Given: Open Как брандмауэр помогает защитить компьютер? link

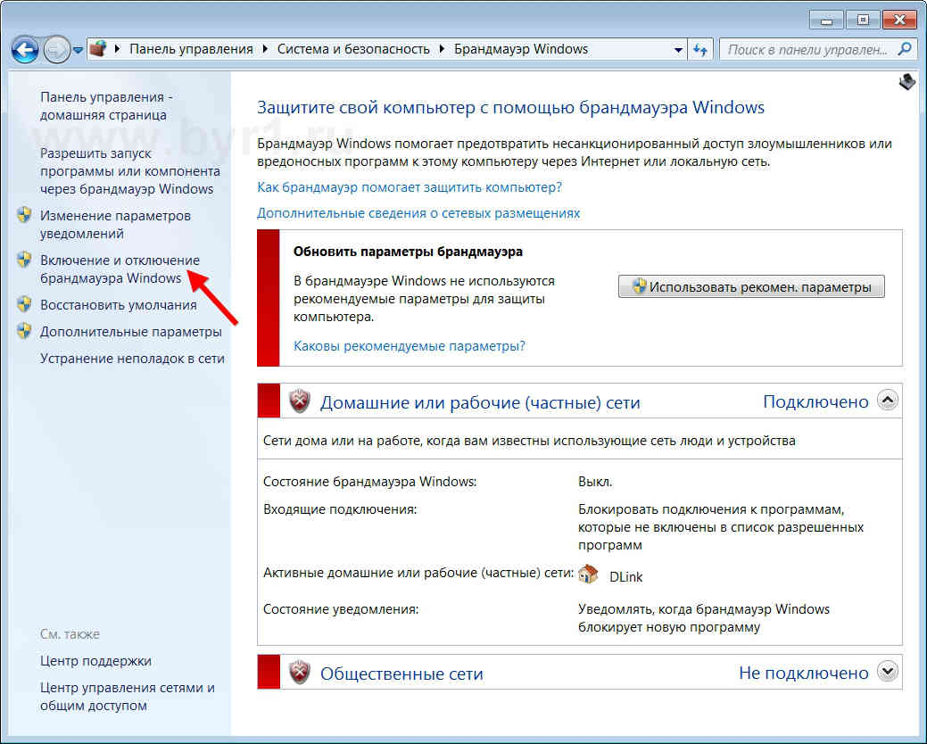Looking at the screenshot, I should (410, 187).
